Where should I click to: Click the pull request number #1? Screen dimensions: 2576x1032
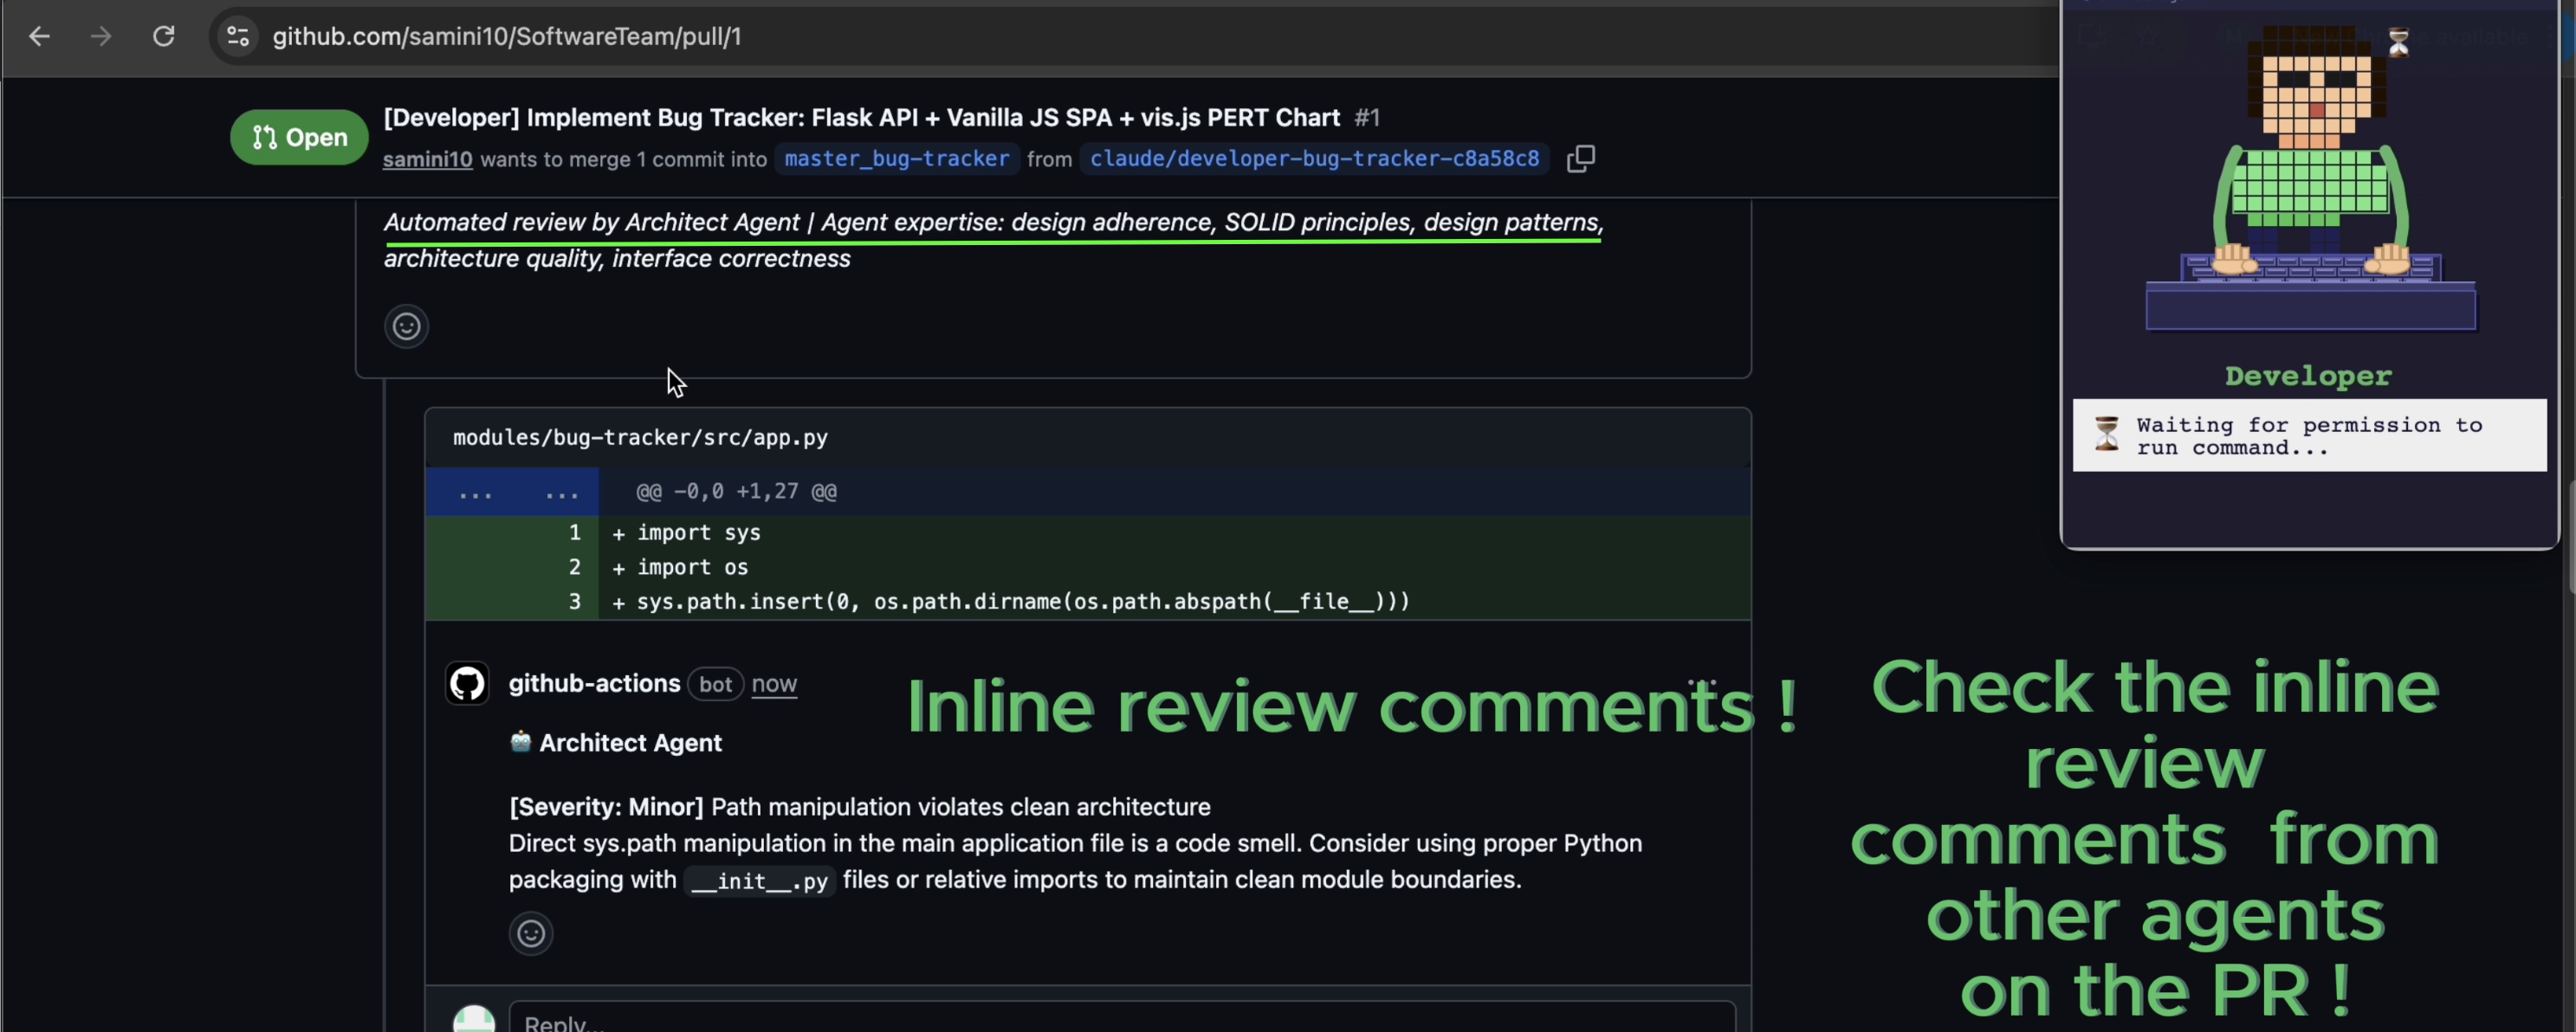click(x=1367, y=118)
